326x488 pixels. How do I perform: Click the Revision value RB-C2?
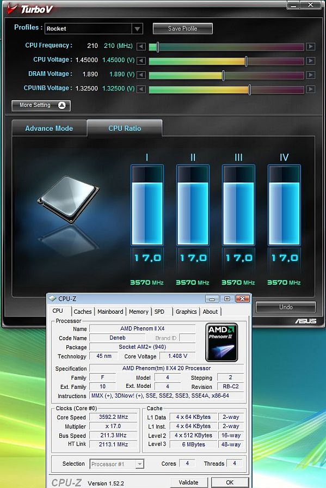231,387
